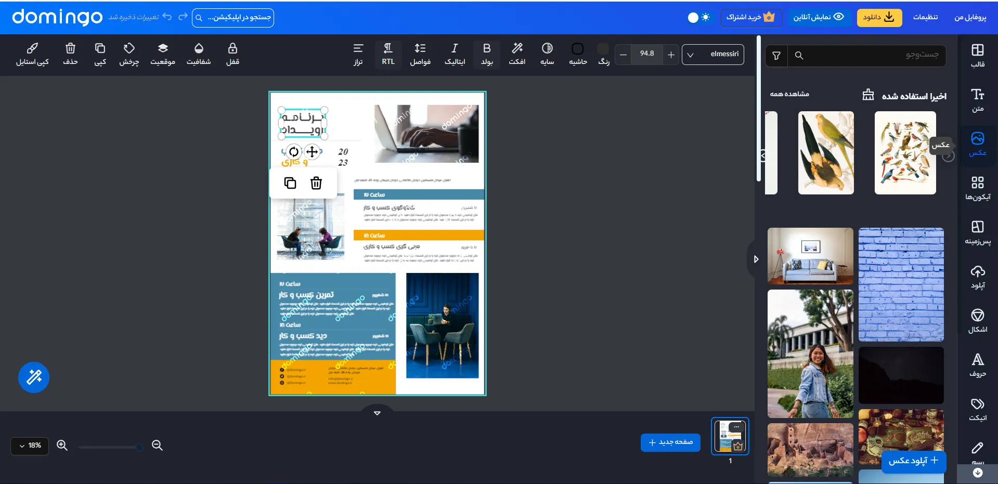Screen dimensions: 998x484
Task: Open the متن text panel
Action: 977,100
